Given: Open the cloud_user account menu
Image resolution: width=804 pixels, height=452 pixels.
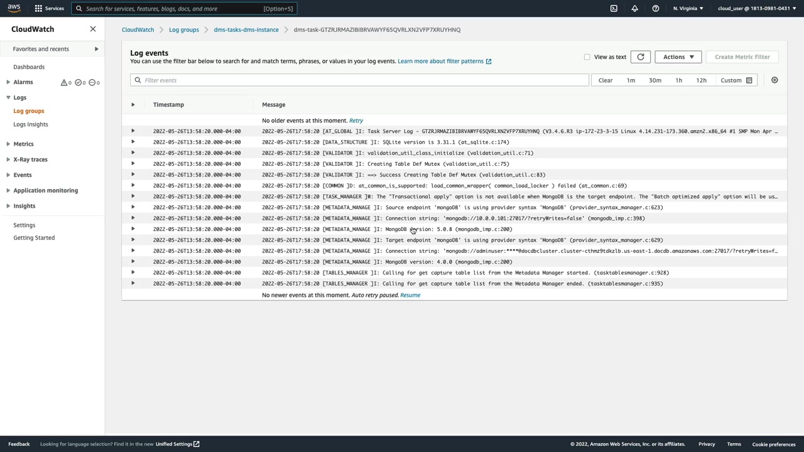Looking at the screenshot, I should click(757, 8).
